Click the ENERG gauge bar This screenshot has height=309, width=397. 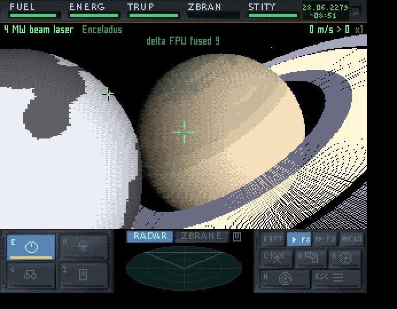[x=94, y=15]
